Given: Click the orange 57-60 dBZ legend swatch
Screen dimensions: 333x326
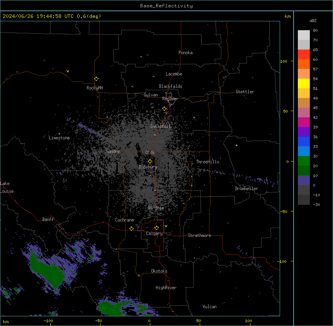Looking at the screenshot, I should 304,64.
